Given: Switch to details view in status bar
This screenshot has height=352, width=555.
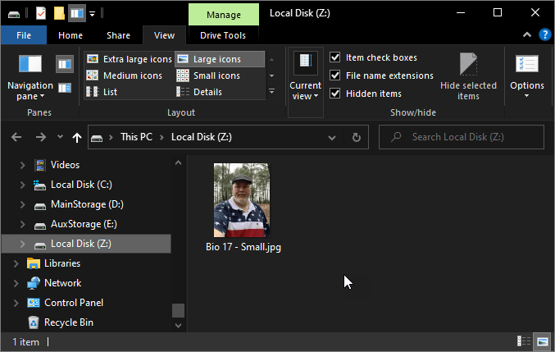Looking at the screenshot, I should [x=523, y=341].
